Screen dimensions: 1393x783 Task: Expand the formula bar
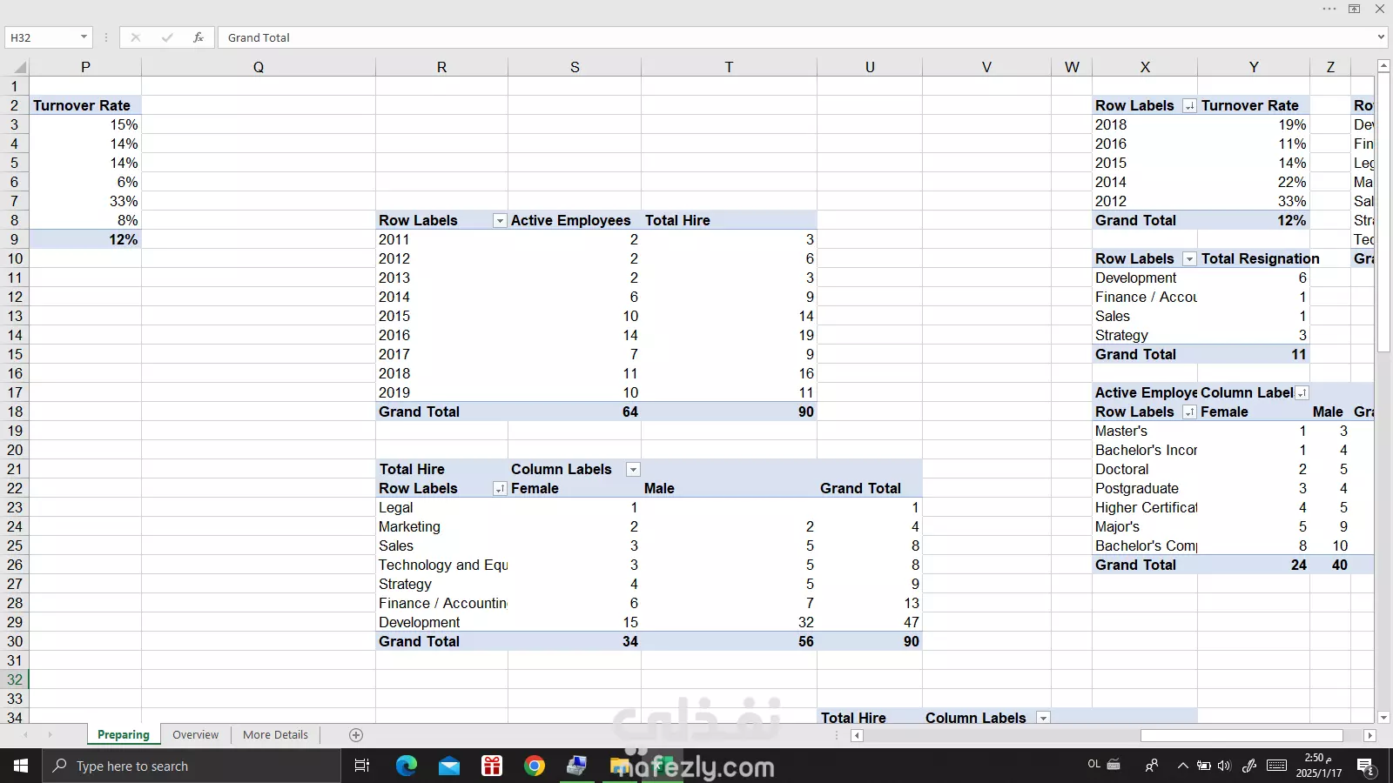pos(1381,37)
